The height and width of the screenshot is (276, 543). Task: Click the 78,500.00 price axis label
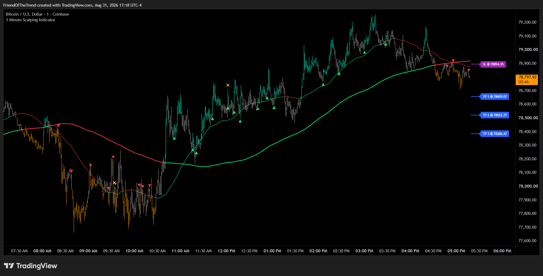click(x=528, y=118)
